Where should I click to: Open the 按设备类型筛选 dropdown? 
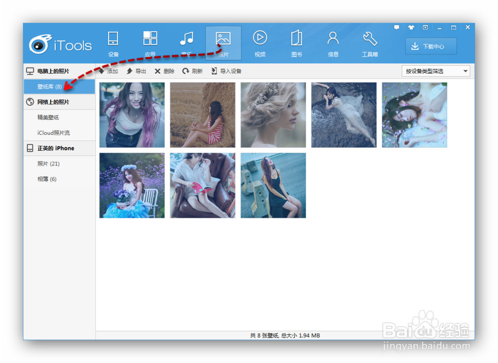tap(435, 71)
